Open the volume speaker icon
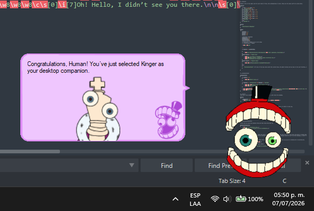 227,199
